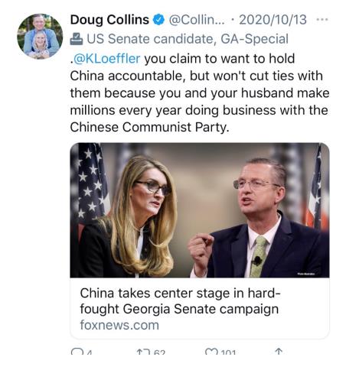The width and height of the screenshot is (359, 370).
Task: Click the Doug Collins display name
Action: (x=109, y=20)
